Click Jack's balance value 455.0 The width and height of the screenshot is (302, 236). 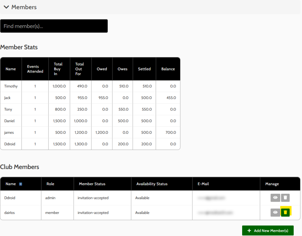click(171, 98)
